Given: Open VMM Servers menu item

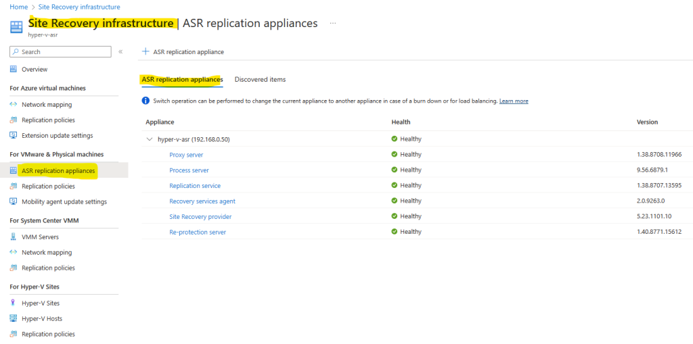Looking at the screenshot, I should coord(40,237).
